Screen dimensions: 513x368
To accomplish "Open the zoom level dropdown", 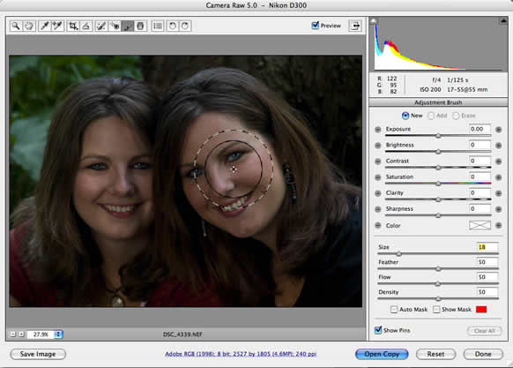I will coord(58,334).
